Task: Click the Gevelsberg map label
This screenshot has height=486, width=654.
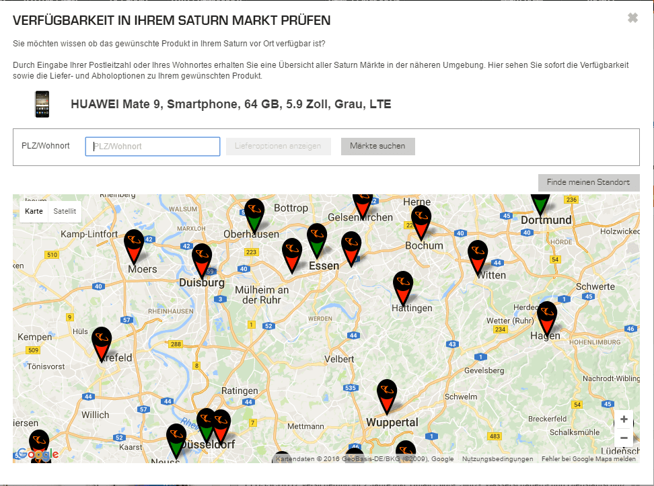Action: tap(484, 370)
